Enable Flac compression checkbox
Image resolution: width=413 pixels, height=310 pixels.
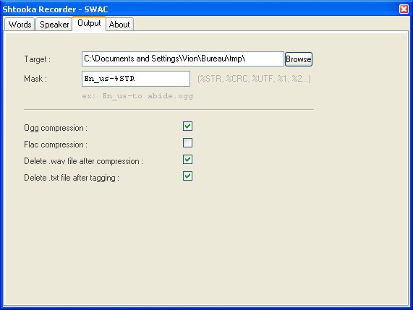(x=187, y=143)
